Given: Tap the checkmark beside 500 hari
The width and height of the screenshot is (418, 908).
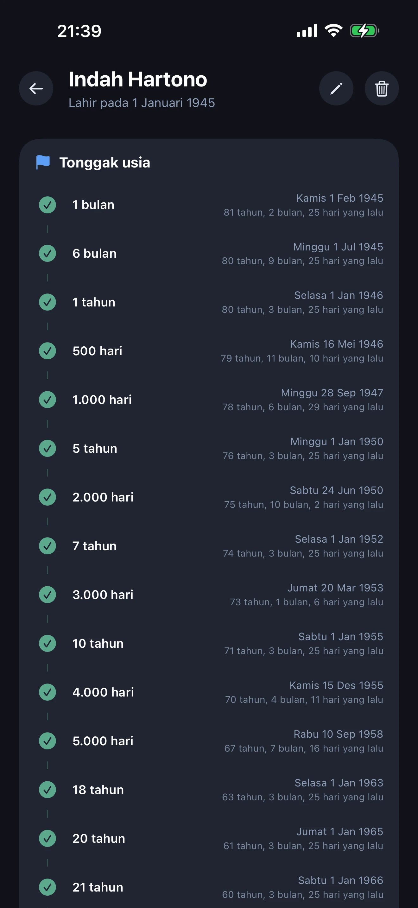Looking at the screenshot, I should pyautogui.click(x=47, y=351).
